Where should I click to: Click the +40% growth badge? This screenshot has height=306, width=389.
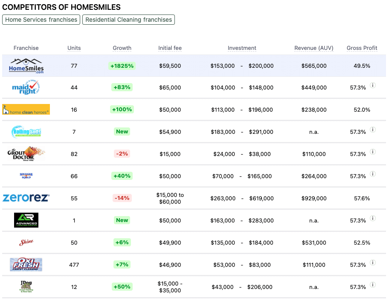[x=122, y=176]
